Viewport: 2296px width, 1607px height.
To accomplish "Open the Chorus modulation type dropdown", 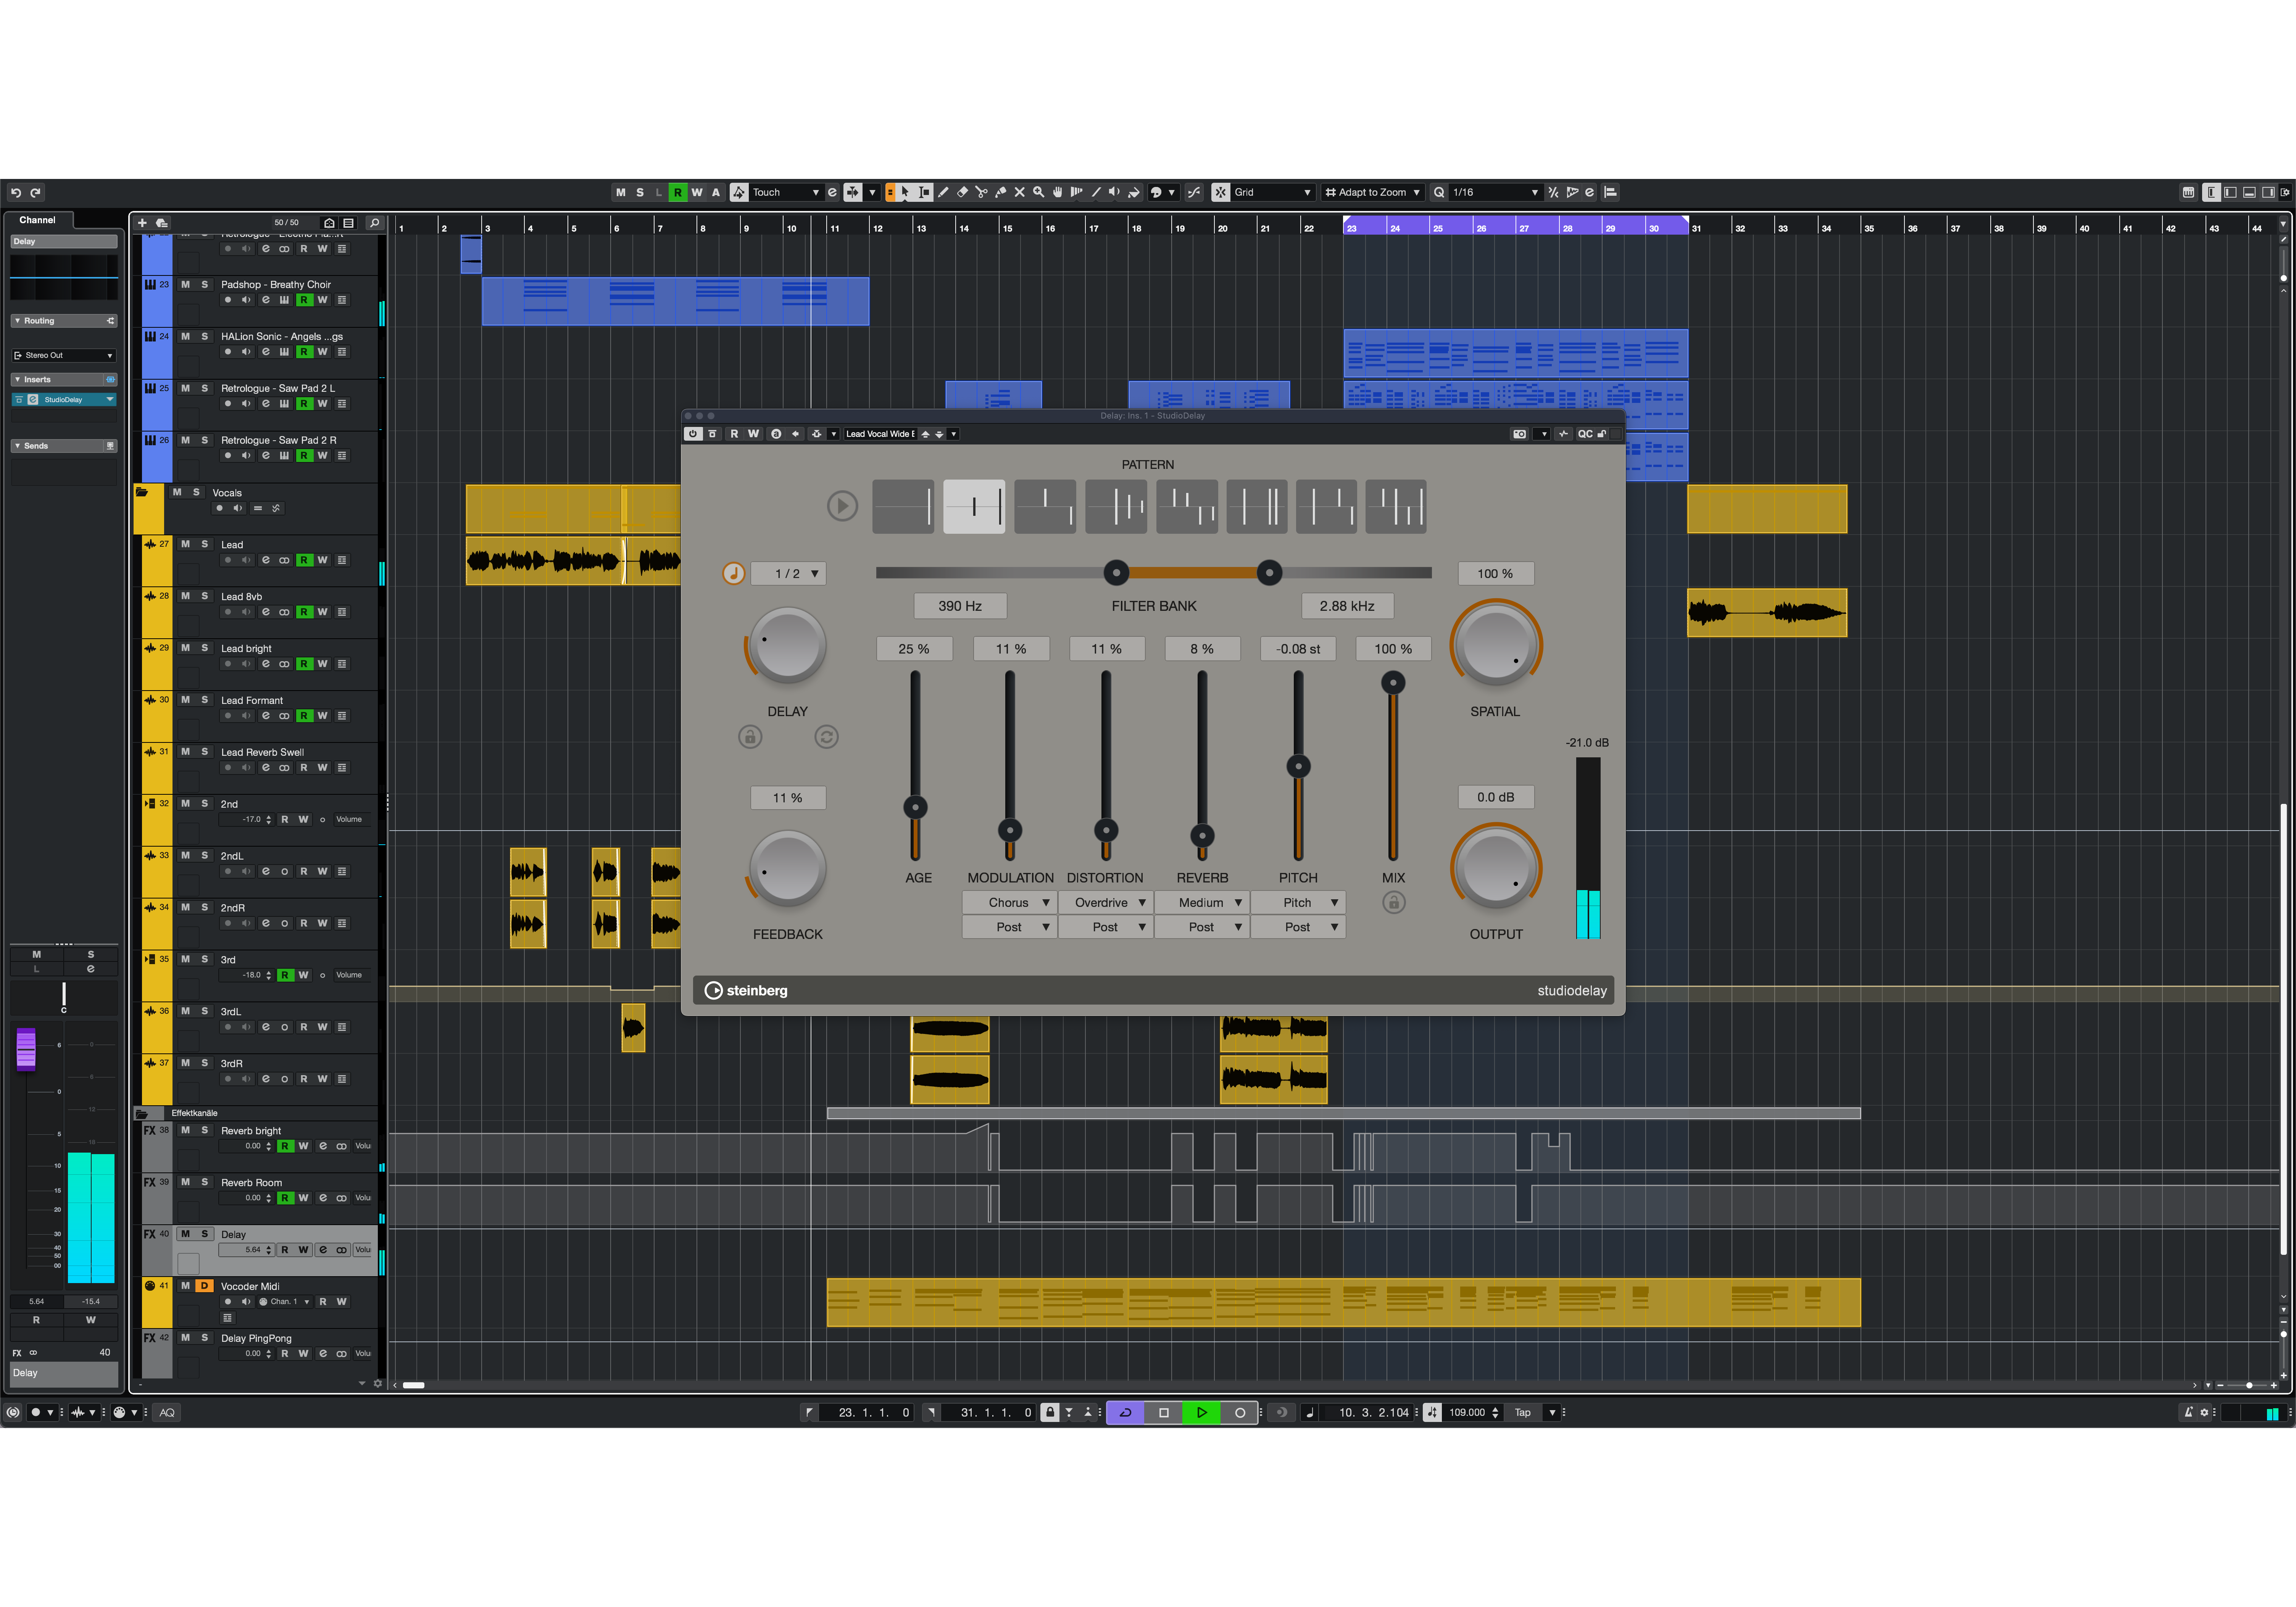I will pos(1009,902).
